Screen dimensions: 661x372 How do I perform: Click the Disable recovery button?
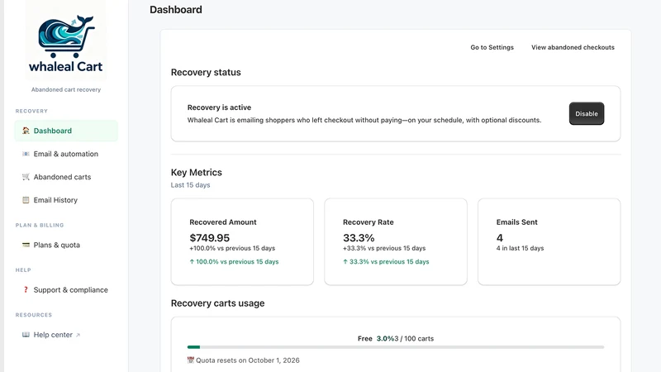tap(587, 113)
